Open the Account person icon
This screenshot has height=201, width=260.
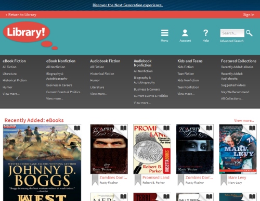tap(185, 33)
